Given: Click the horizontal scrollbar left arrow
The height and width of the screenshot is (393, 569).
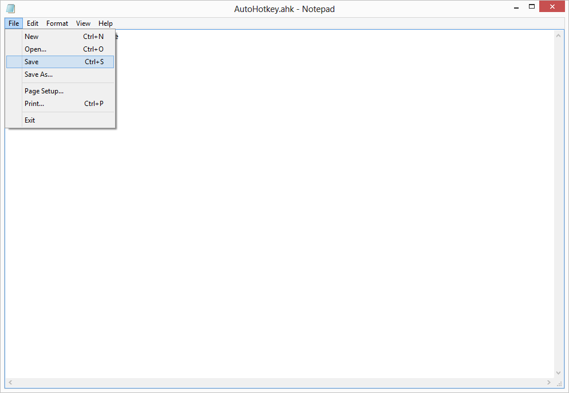Looking at the screenshot, I should (x=10, y=383).
